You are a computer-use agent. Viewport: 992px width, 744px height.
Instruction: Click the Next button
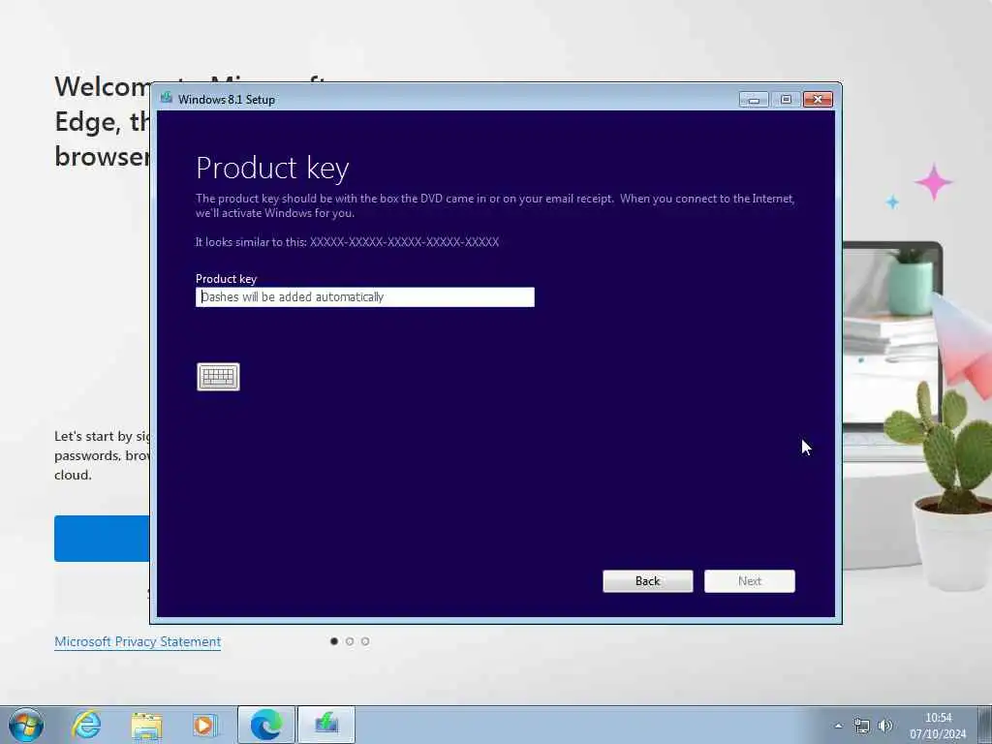749,581
